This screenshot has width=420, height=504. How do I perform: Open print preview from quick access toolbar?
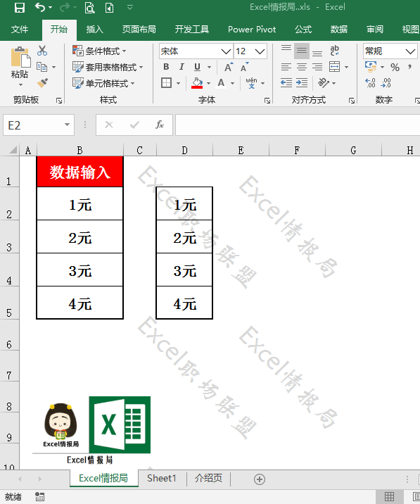(89, 8)
